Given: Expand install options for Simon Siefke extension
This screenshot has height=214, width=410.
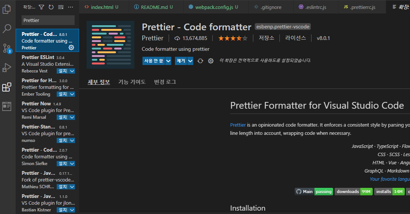Looking at the screenshot, I should [72, 164].
